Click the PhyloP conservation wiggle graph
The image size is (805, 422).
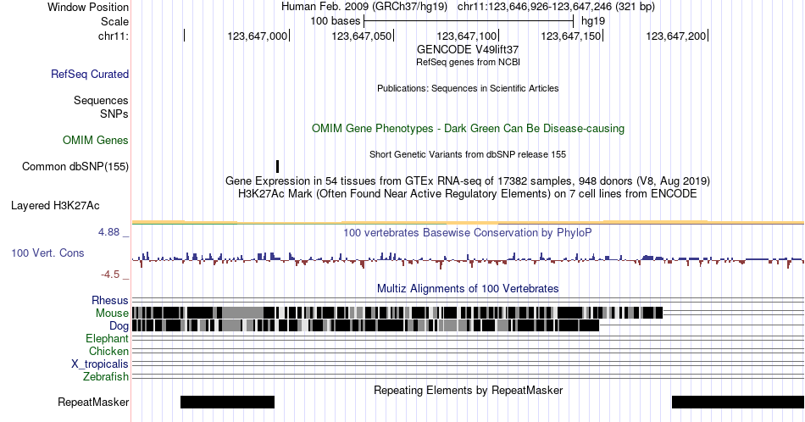click(468, 258)
